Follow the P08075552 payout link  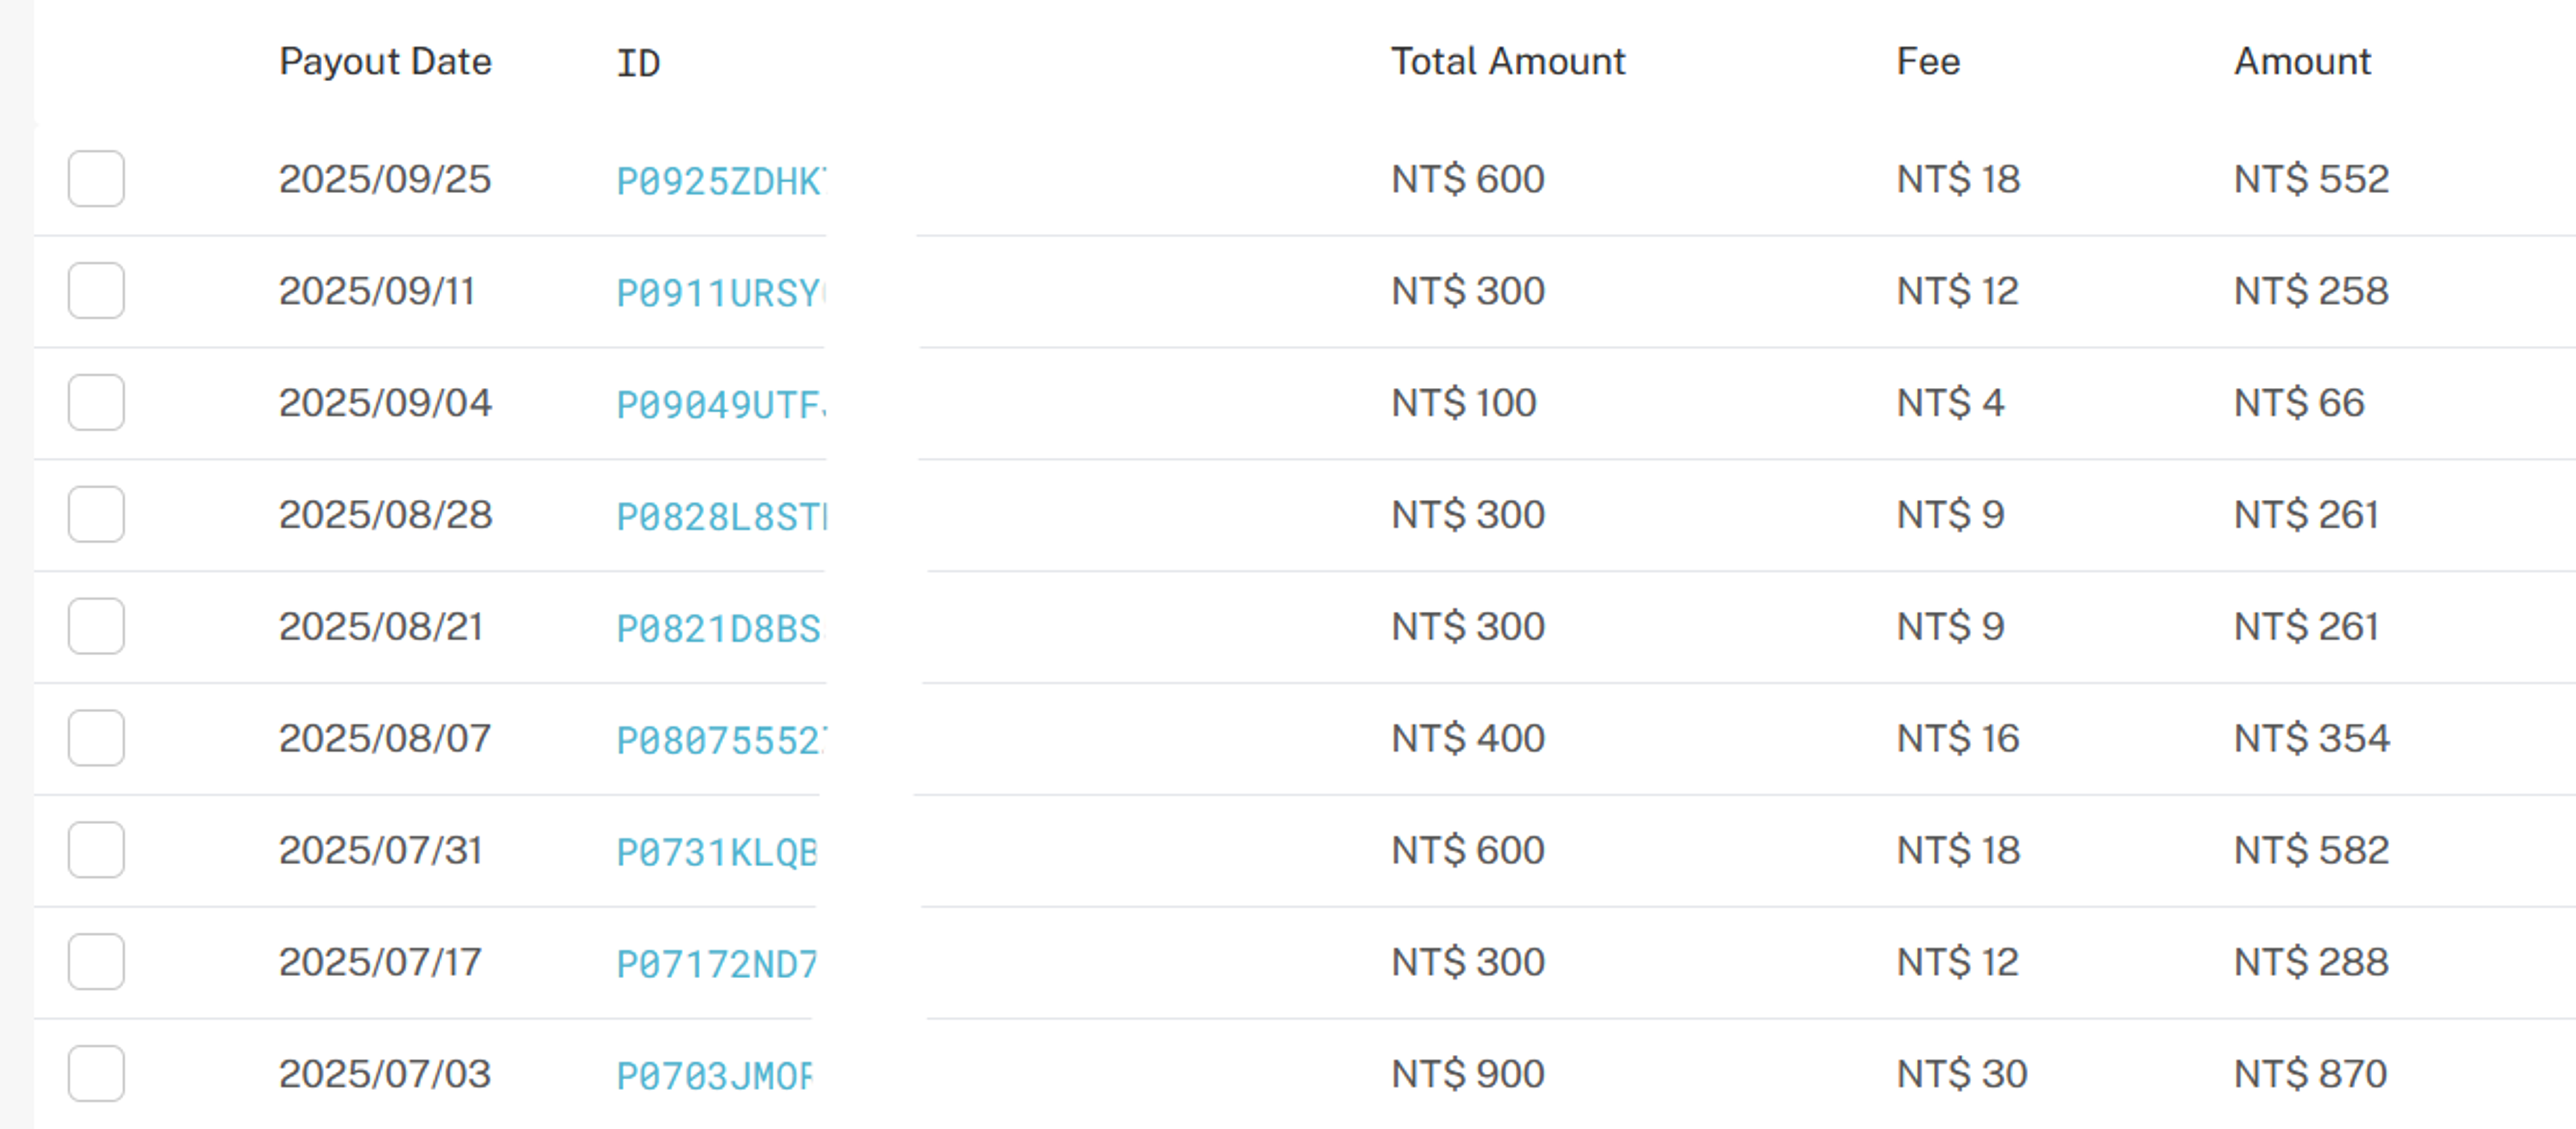click(x=718, y=741)
